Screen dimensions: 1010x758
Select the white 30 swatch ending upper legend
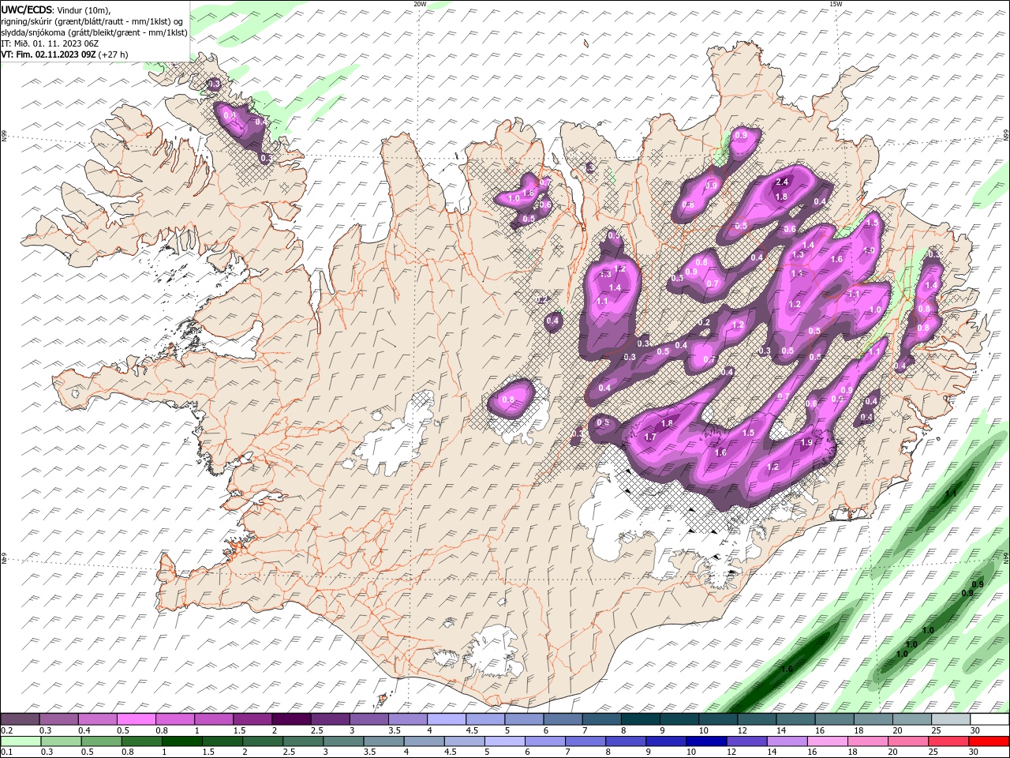(989, 719)
